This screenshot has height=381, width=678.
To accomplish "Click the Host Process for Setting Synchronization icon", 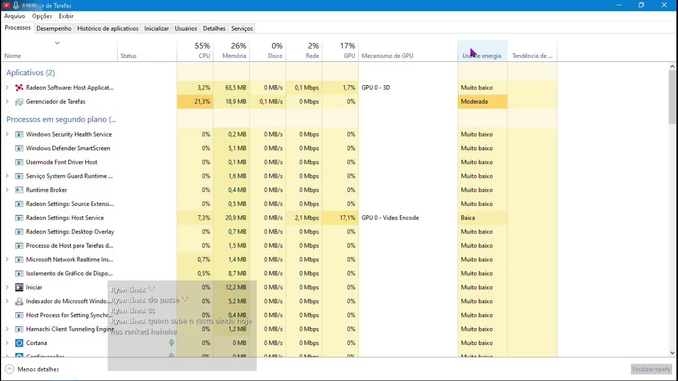I will 19,315.
